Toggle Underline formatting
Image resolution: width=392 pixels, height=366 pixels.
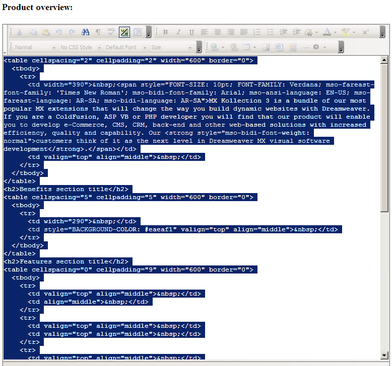click(191, 32)
